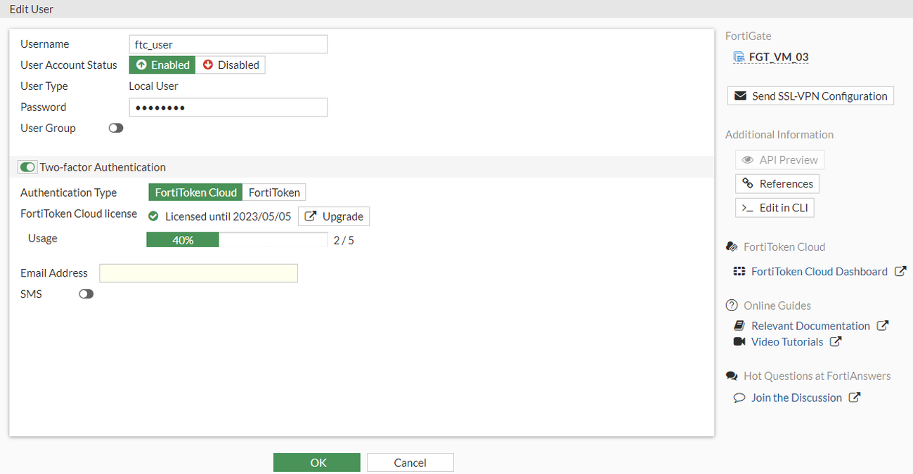Click the envelope icon on Send SSL-VPN Configuration
Screen dimensions: 913x474
click(x=739, y=96)
